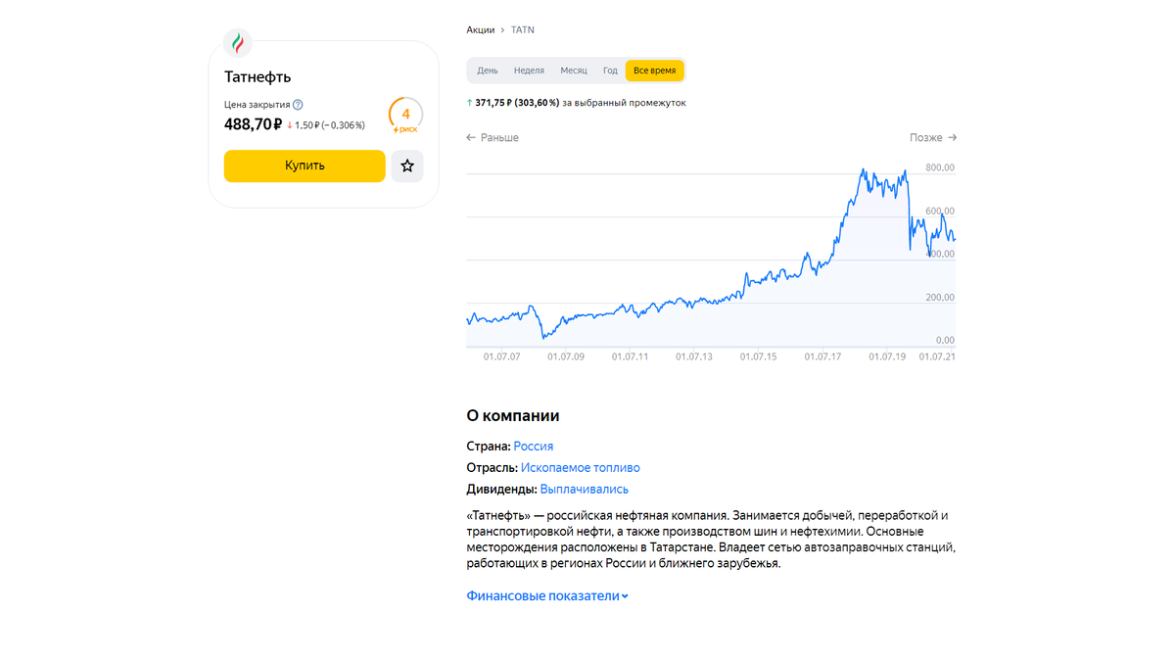Click the "Выплачивались" dividends link

[x=584, y=489]
